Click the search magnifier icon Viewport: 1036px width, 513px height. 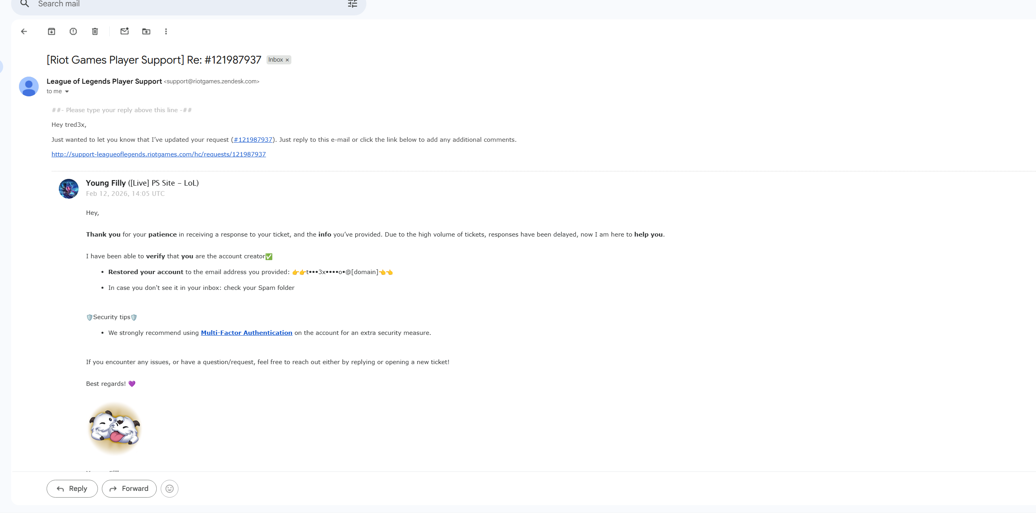[x=24, y=4]
